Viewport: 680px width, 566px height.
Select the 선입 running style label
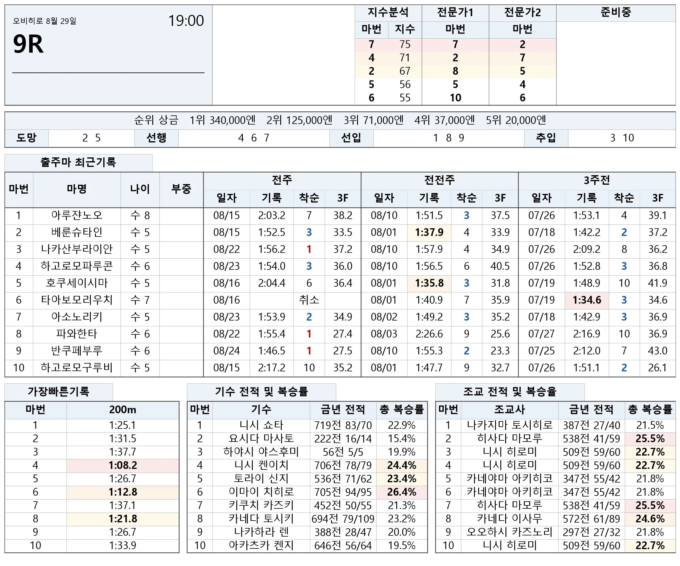coord(351,138)
